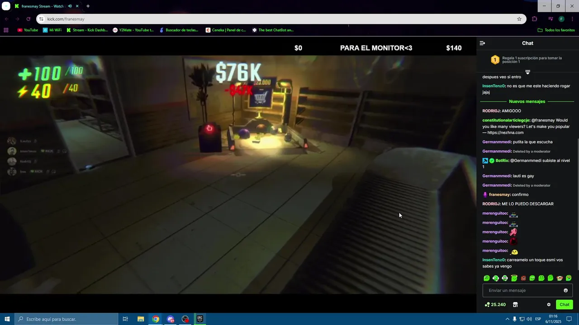Go forward in browser history
The width and height of the screenshot is (579, 325).
tap(17, 19)
